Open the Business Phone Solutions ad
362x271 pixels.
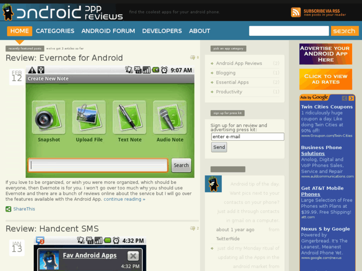coord(321,150)
